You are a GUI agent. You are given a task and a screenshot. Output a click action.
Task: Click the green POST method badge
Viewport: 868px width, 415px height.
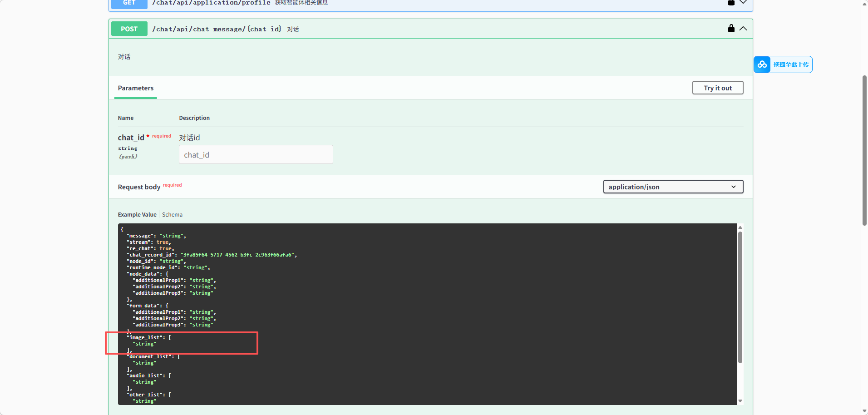pos(129,29)
